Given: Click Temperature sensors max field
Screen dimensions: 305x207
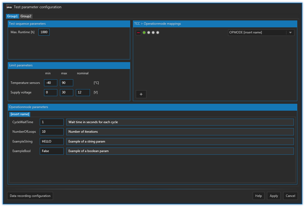Looking at the screenshot, I should [x=67, y=83].
